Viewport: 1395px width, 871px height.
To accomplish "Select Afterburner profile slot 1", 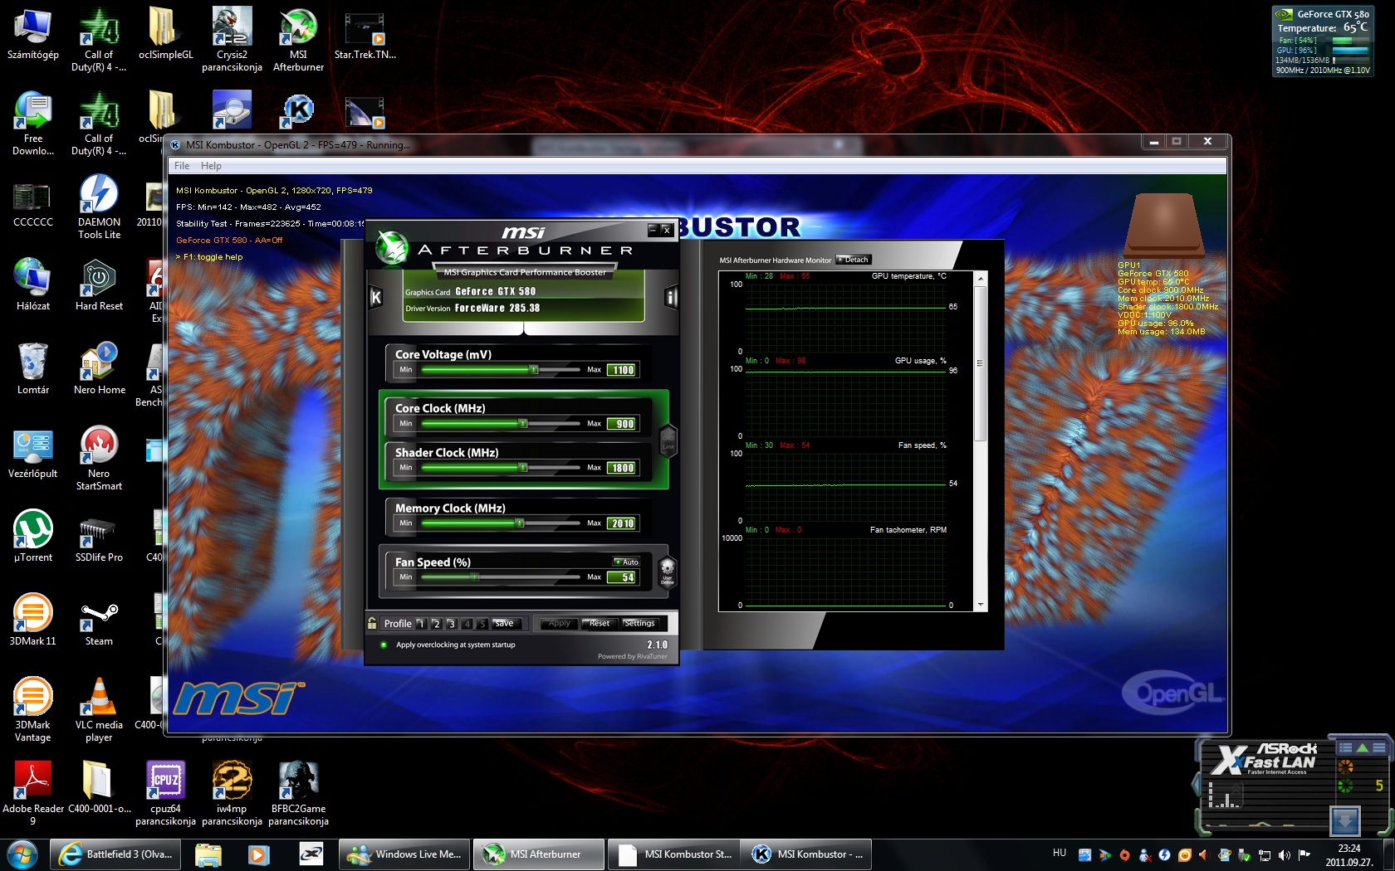I will pos(420,623).
